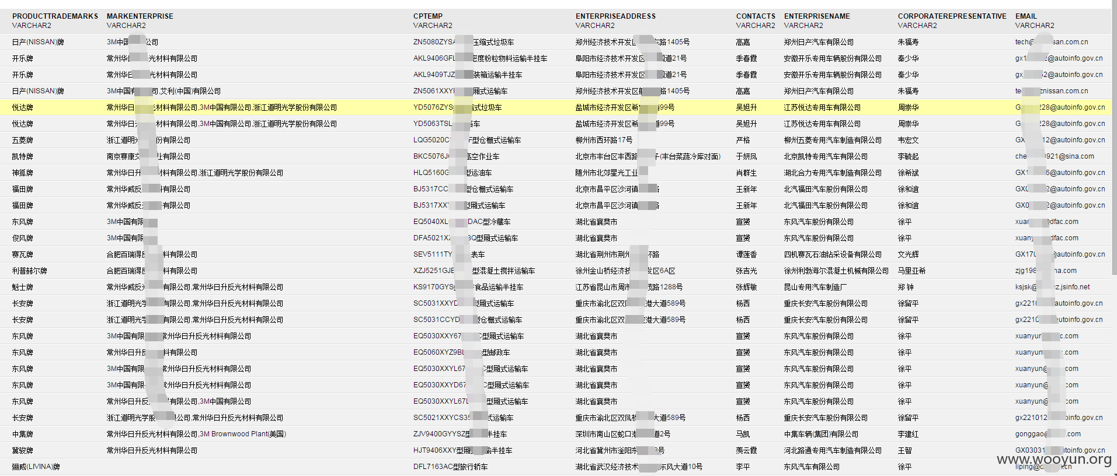This screenshot has height=476, width=1117.
Task: Click the ZN5080ZYS model cell
Action: click(x=464, y=42)
